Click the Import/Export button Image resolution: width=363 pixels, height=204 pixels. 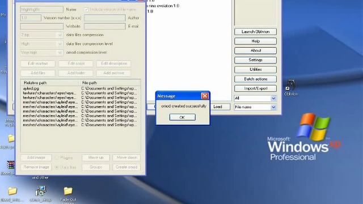point(255,88)
